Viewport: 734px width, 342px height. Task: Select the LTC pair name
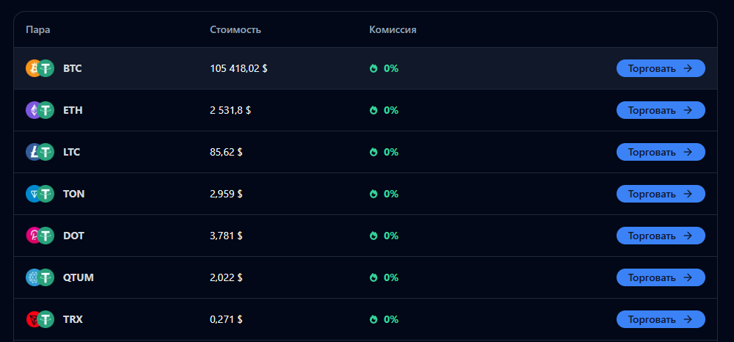coord(72,152)
